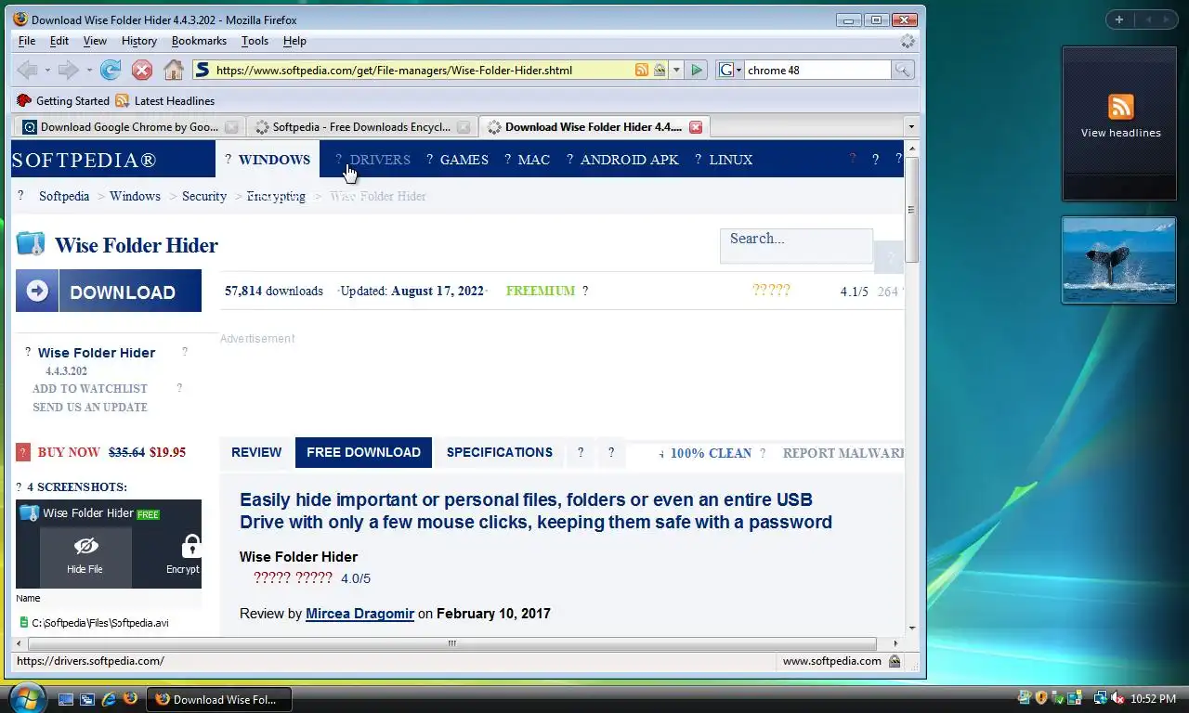1189x713 pixels.
Task: Click the lock icon in the address bar
Action: click(659, 70)
